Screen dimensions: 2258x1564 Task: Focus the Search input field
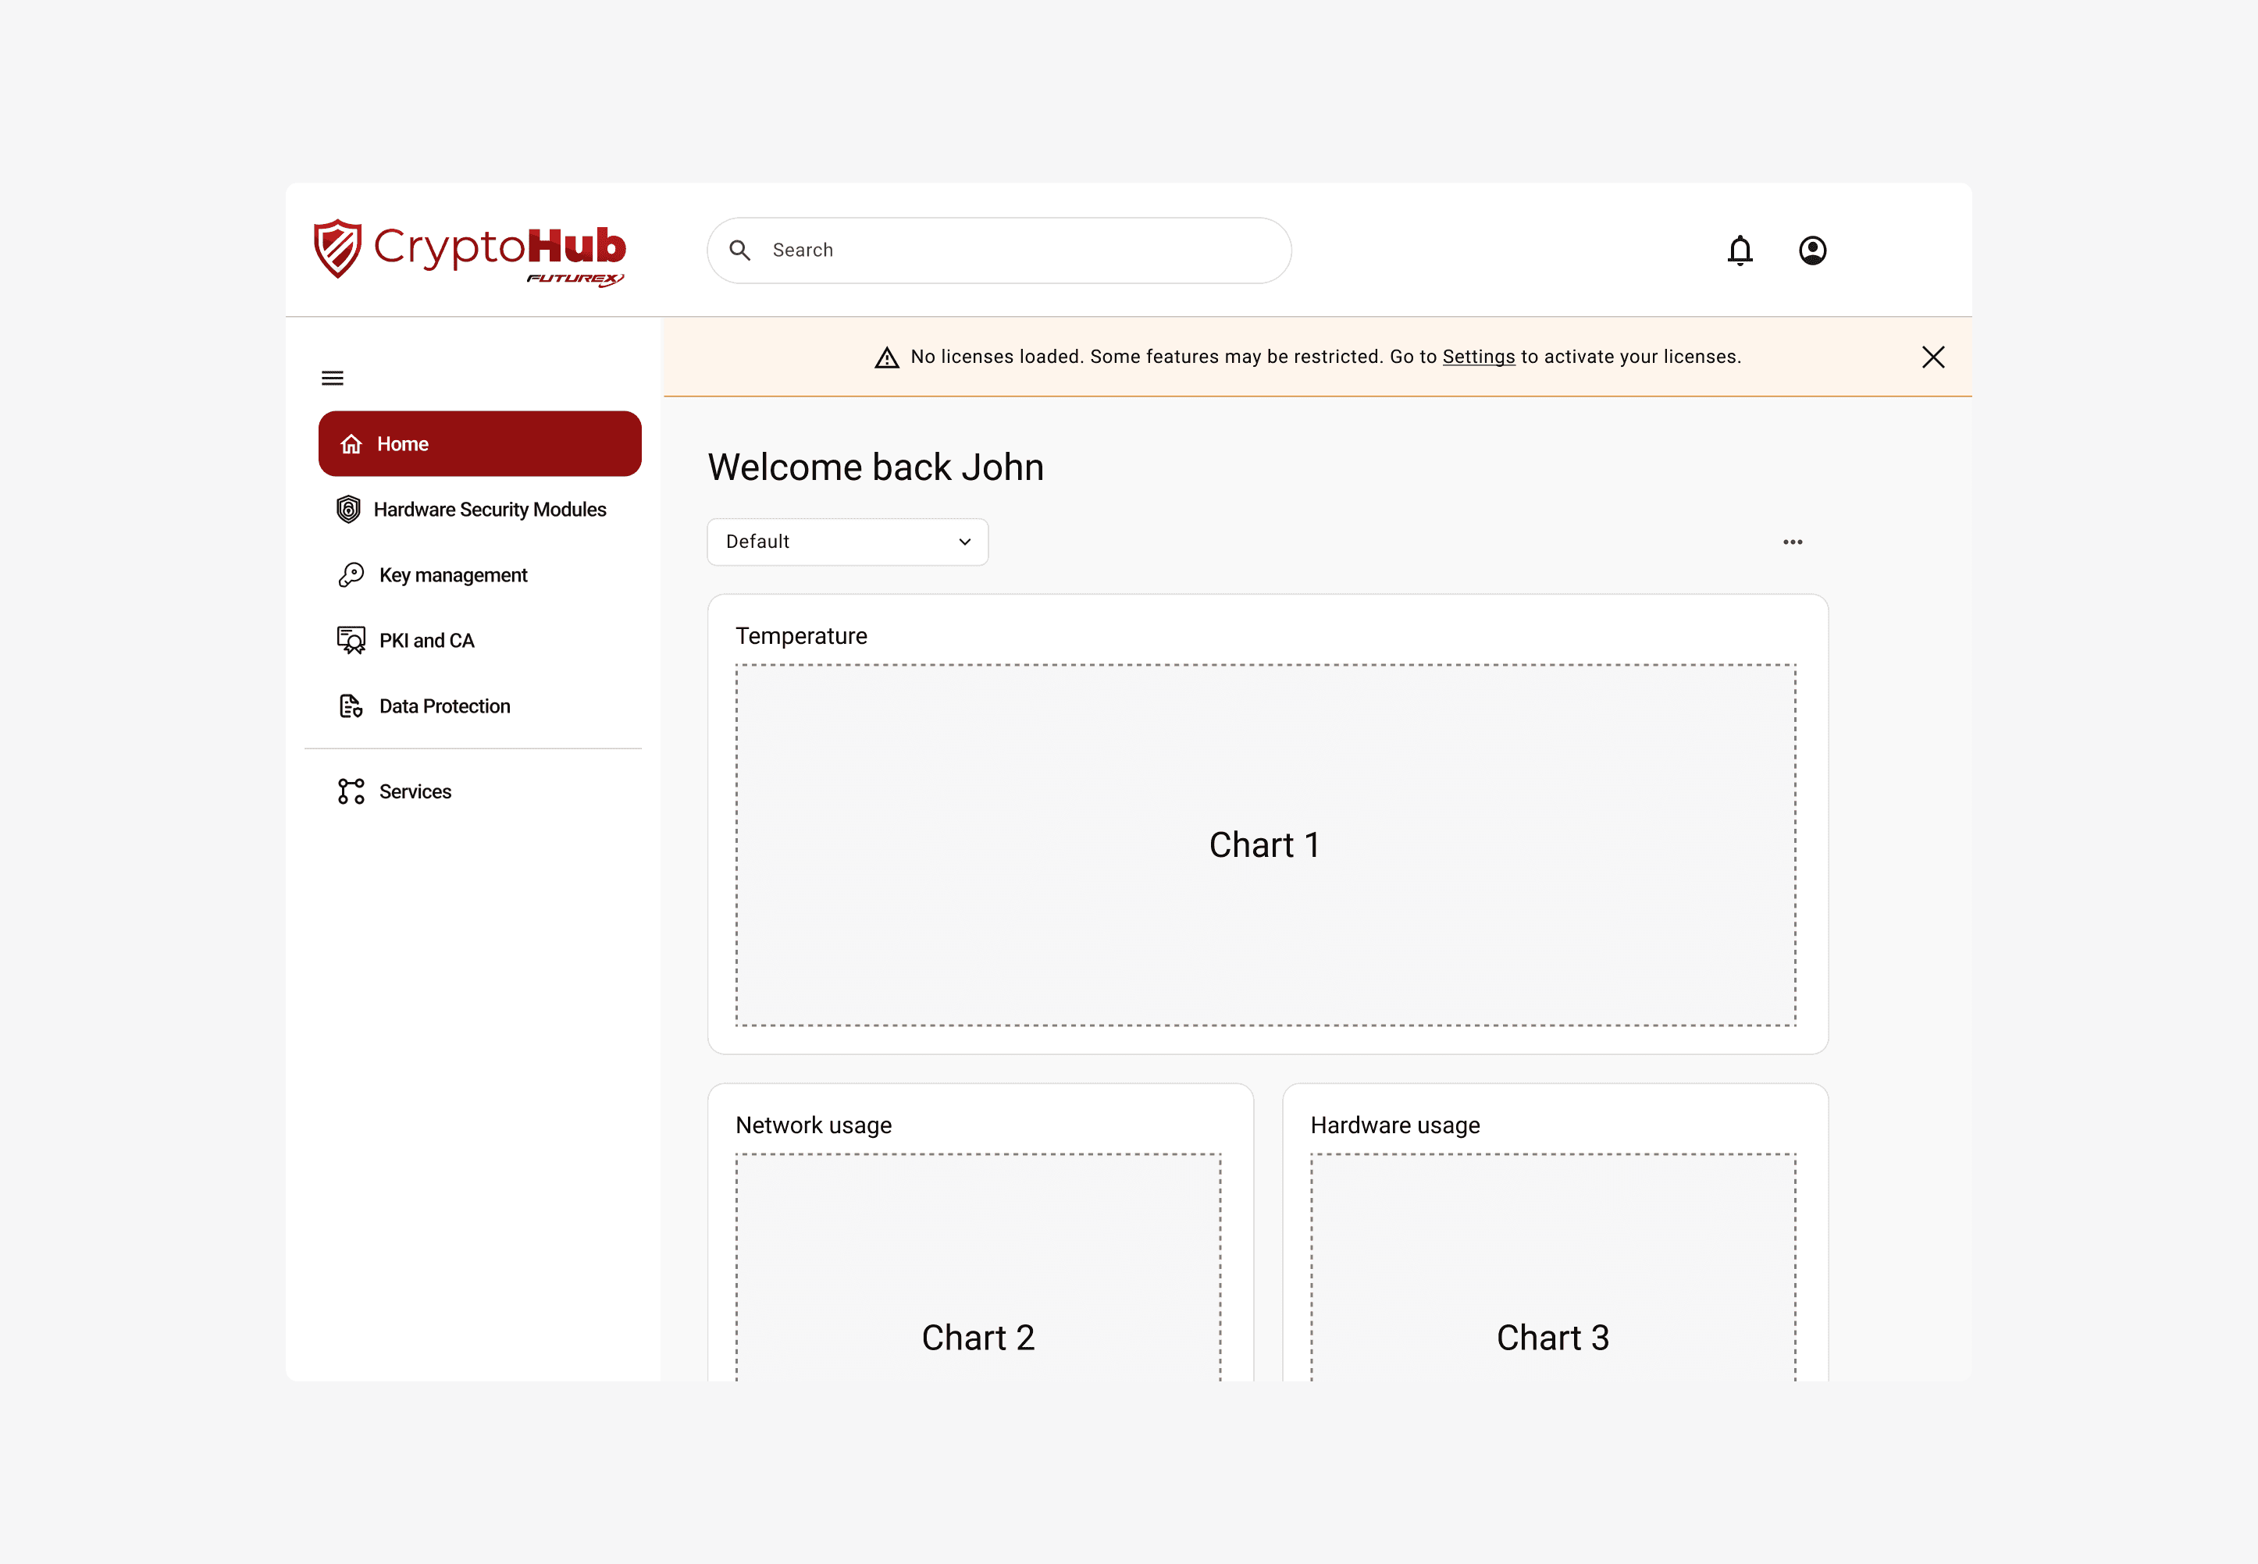998,251
